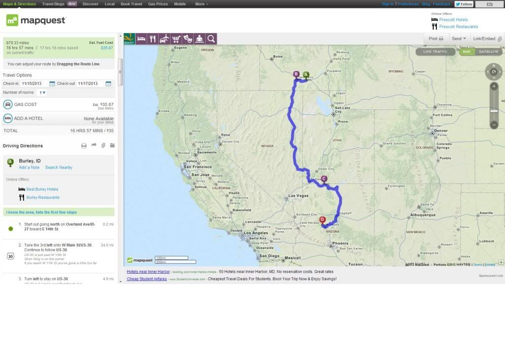Zoom out with the minus map button
The width and height of the screenshot is (505, 355).
click(x=494, y=125)
